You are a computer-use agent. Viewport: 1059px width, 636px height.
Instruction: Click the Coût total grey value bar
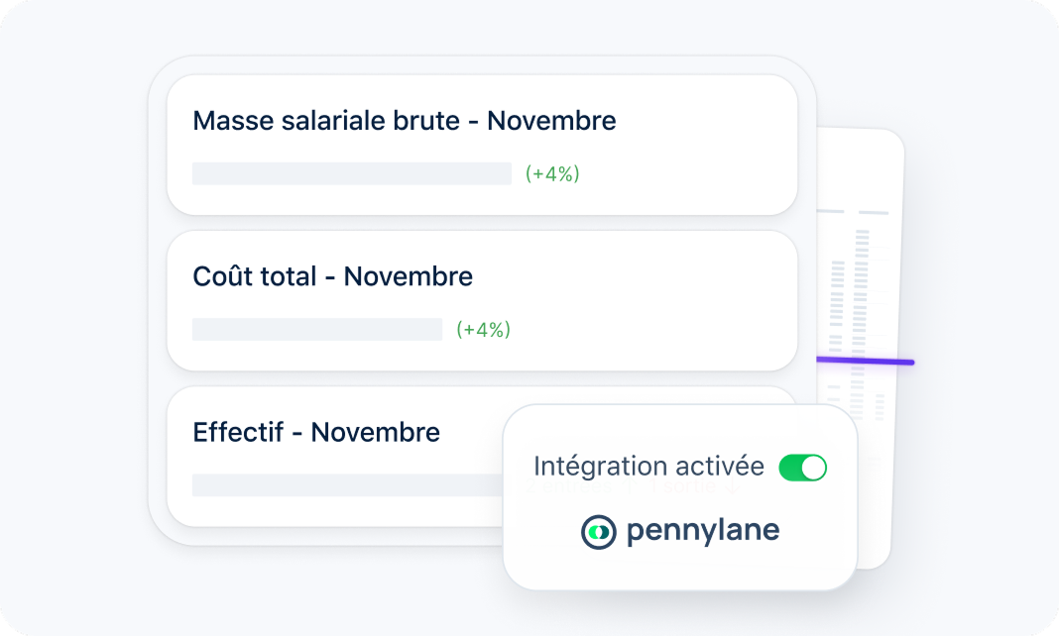click(x=317, y=330)
